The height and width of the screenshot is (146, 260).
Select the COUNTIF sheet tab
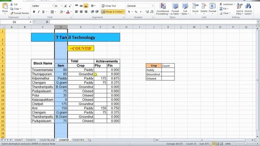click(64, 140)
